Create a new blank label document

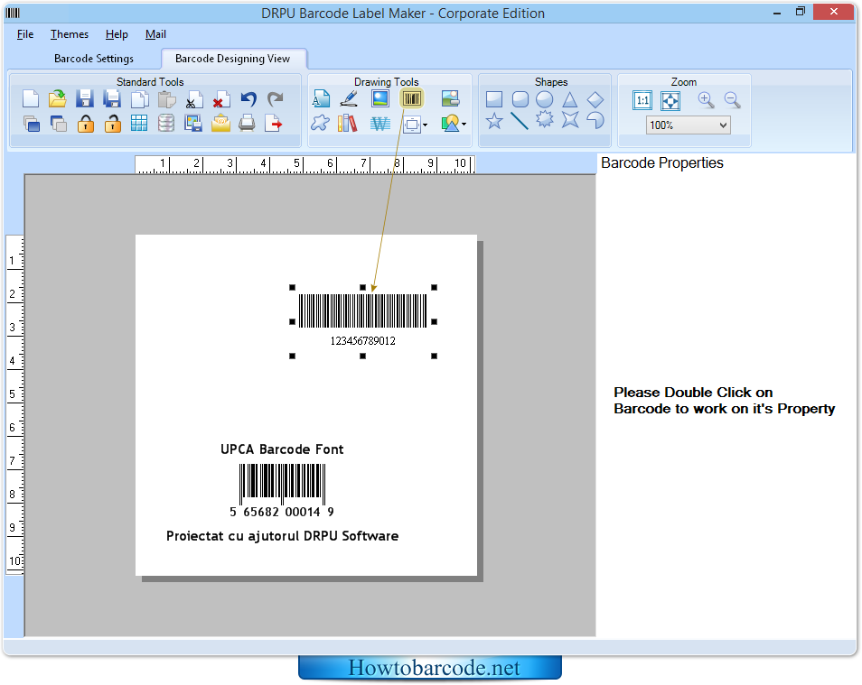31,99
